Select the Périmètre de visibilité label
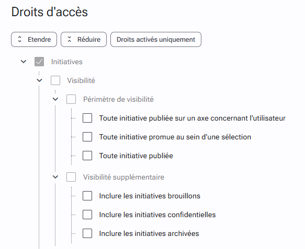 click(118, 99)
